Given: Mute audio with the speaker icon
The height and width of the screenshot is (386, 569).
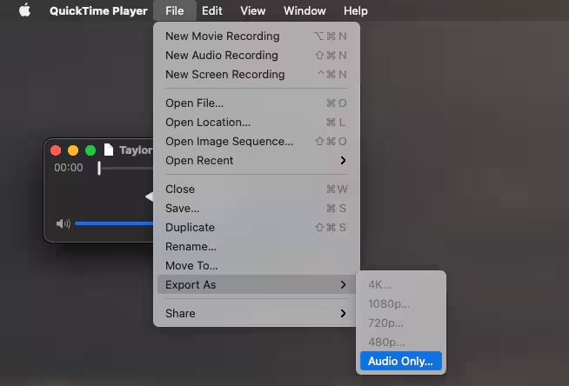Looking at the screenshot, I should pyautogui.click(x=64, y=223).
